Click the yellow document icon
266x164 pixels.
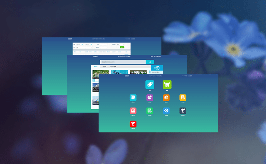(183, 97)
